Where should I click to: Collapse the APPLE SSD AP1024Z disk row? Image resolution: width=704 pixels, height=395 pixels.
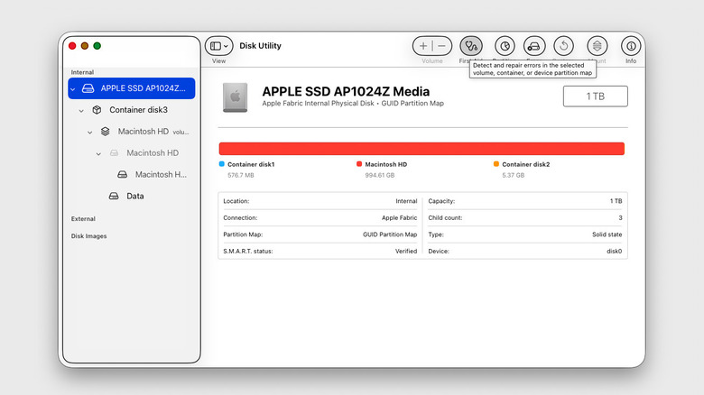coord(73,89)
